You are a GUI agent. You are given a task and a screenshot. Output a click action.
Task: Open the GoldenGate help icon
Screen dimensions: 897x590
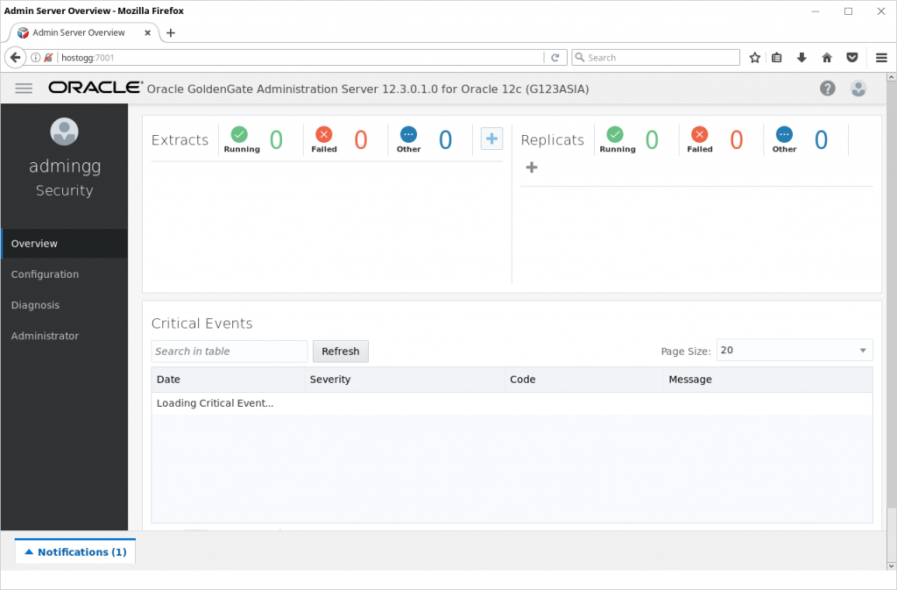(827, 88)
